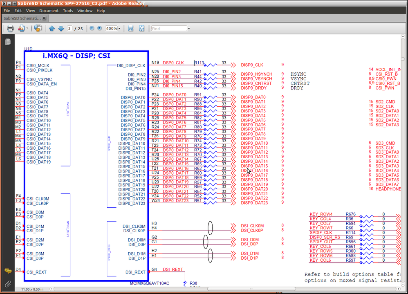
Task: Click the total page count / 25
Action: 78,29
